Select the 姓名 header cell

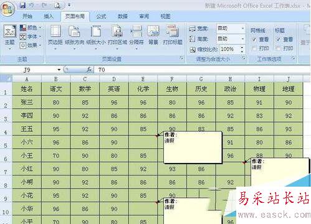27,89
